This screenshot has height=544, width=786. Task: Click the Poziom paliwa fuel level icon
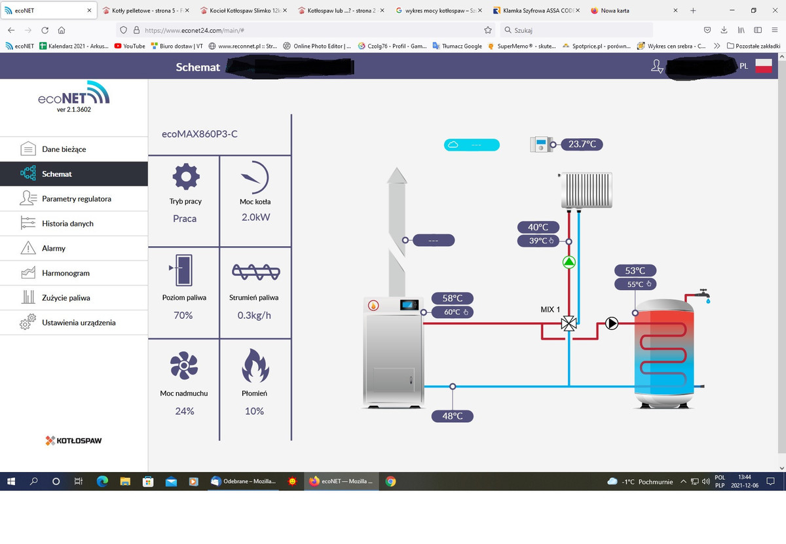click(x=183, y=270)
